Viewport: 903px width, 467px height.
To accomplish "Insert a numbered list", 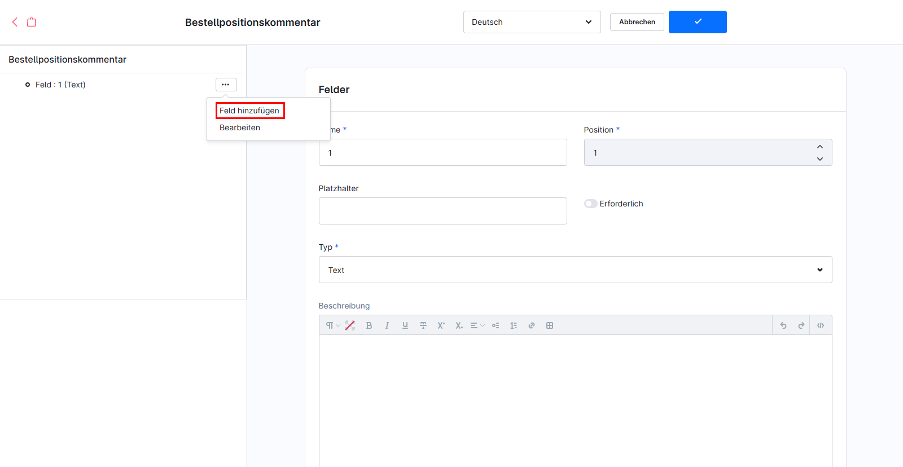I will (x=514, y=325).
